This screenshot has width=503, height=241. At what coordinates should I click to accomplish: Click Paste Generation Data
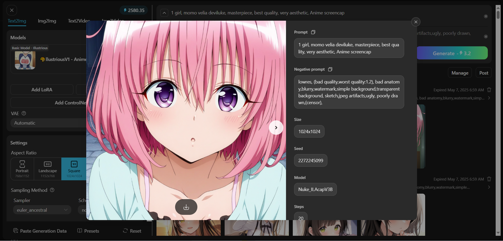(40, 231)
